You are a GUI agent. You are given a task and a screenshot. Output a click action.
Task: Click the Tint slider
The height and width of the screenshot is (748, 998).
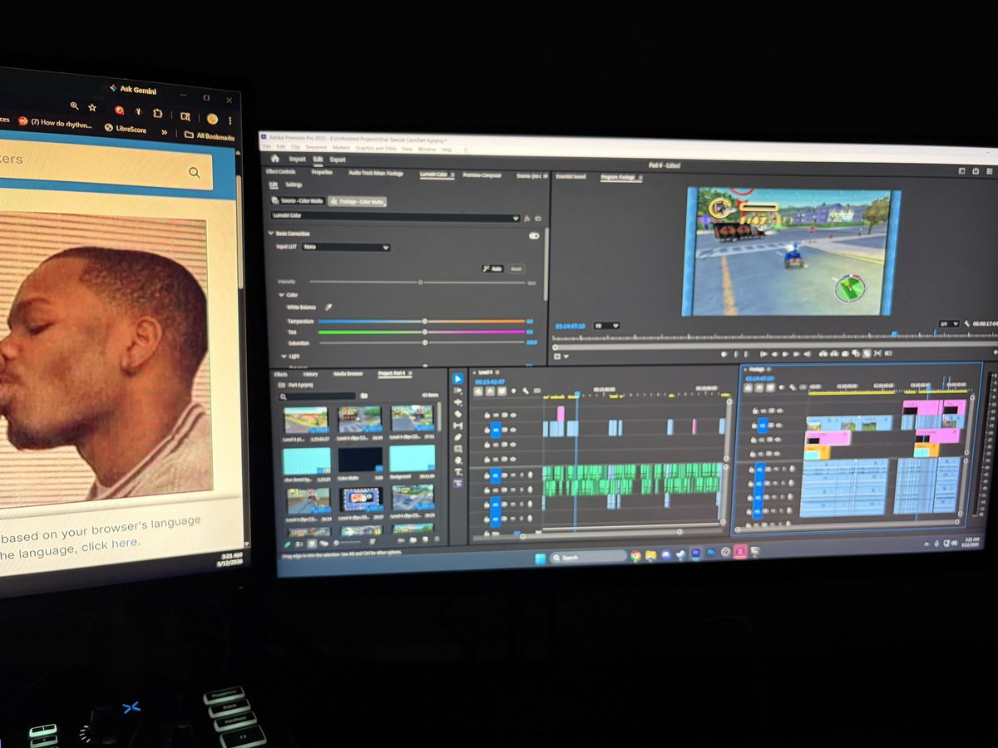point(422,332)
